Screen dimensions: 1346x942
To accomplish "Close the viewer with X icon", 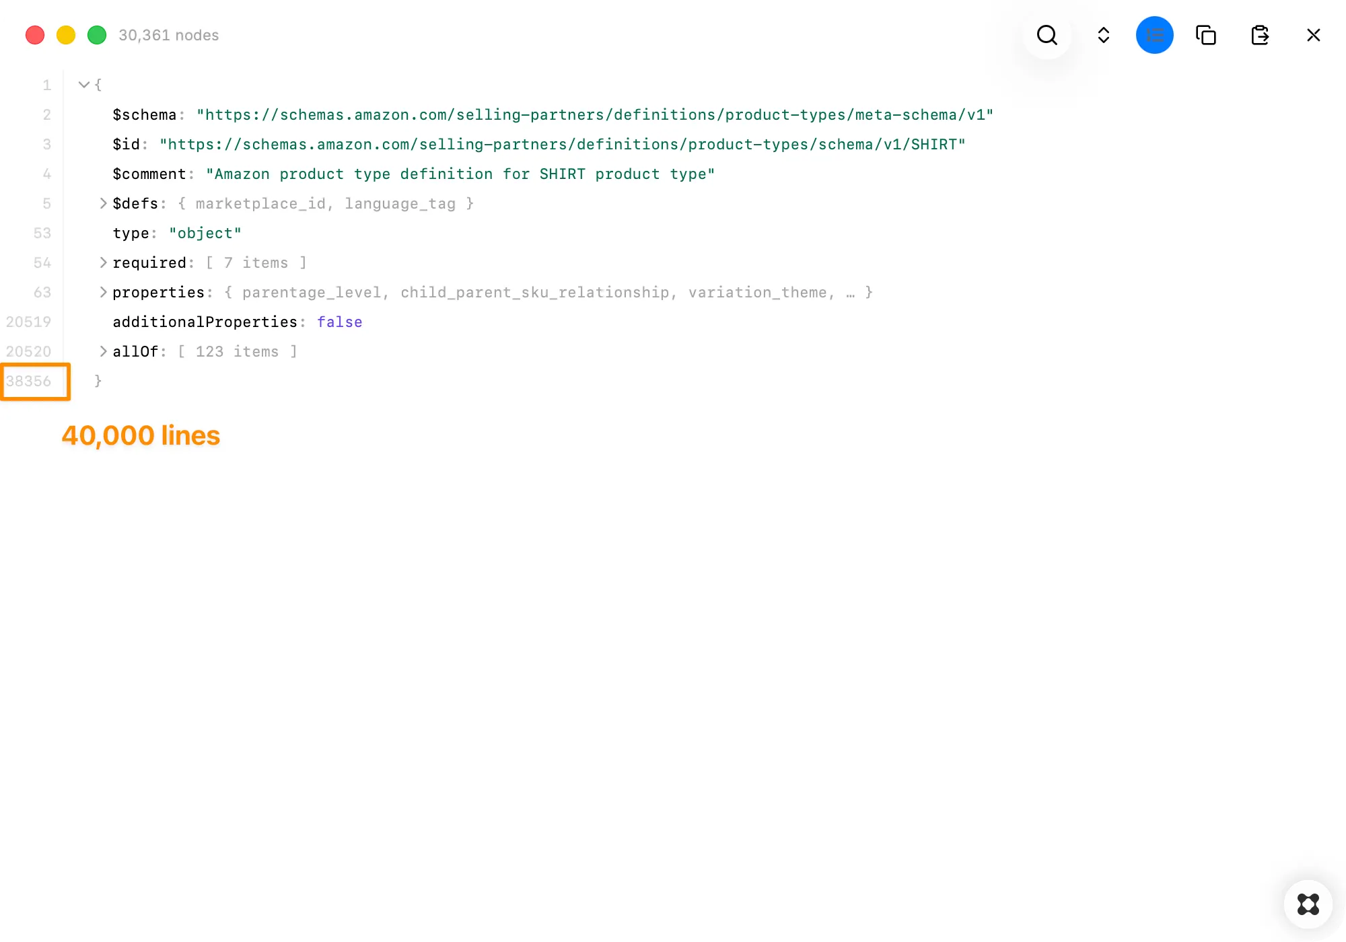I will pyautogui.click(x=1314, y=35).
